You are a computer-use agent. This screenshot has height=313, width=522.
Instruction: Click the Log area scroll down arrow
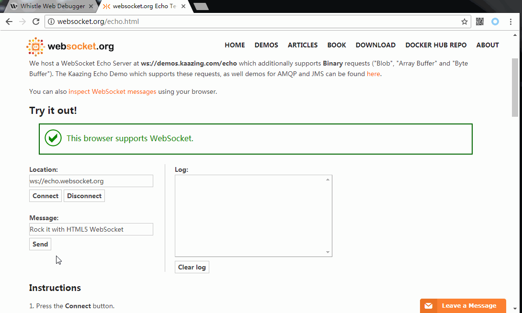pyautogui.click(x=328, y=252)
